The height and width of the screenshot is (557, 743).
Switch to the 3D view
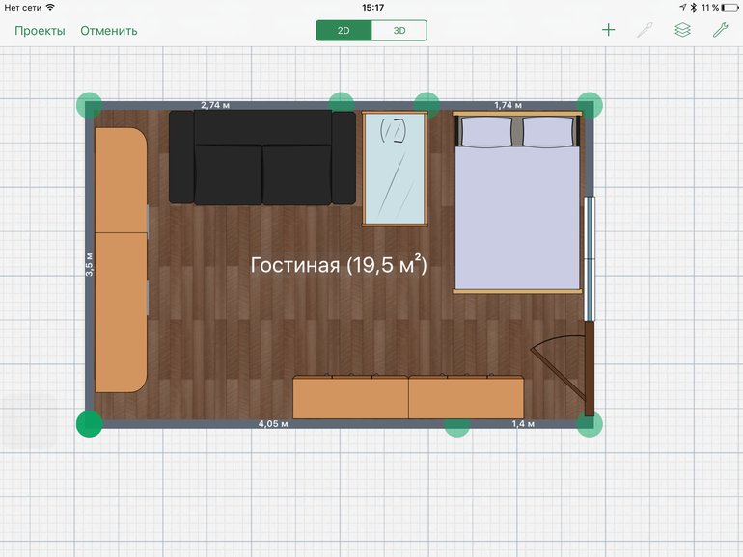pos(399,30)
